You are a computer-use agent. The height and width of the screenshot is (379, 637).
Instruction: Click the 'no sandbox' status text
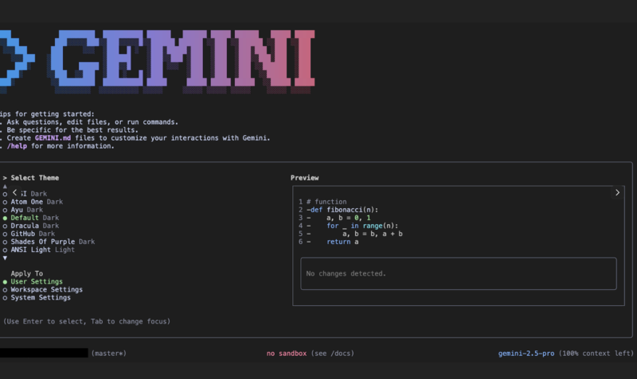pos(287,354)
